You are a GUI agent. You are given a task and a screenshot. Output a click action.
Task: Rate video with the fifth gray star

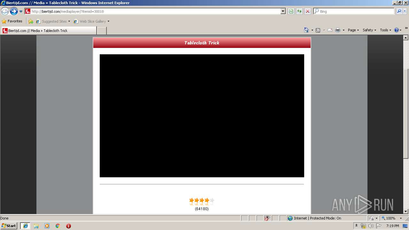pos(212,201)
